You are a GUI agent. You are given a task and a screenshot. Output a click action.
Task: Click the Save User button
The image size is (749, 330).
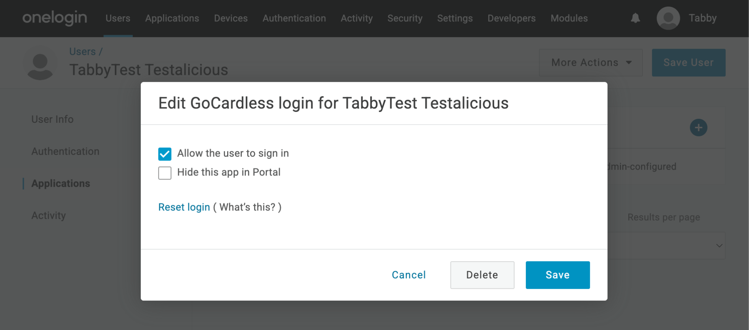pyautogui.click(x=688, y=62)
